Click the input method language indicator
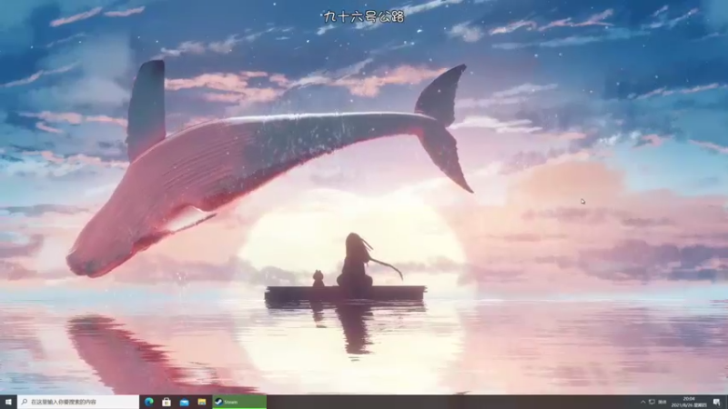Image resolution: width=728 pixels, height=409 pixels. [662, 402]
